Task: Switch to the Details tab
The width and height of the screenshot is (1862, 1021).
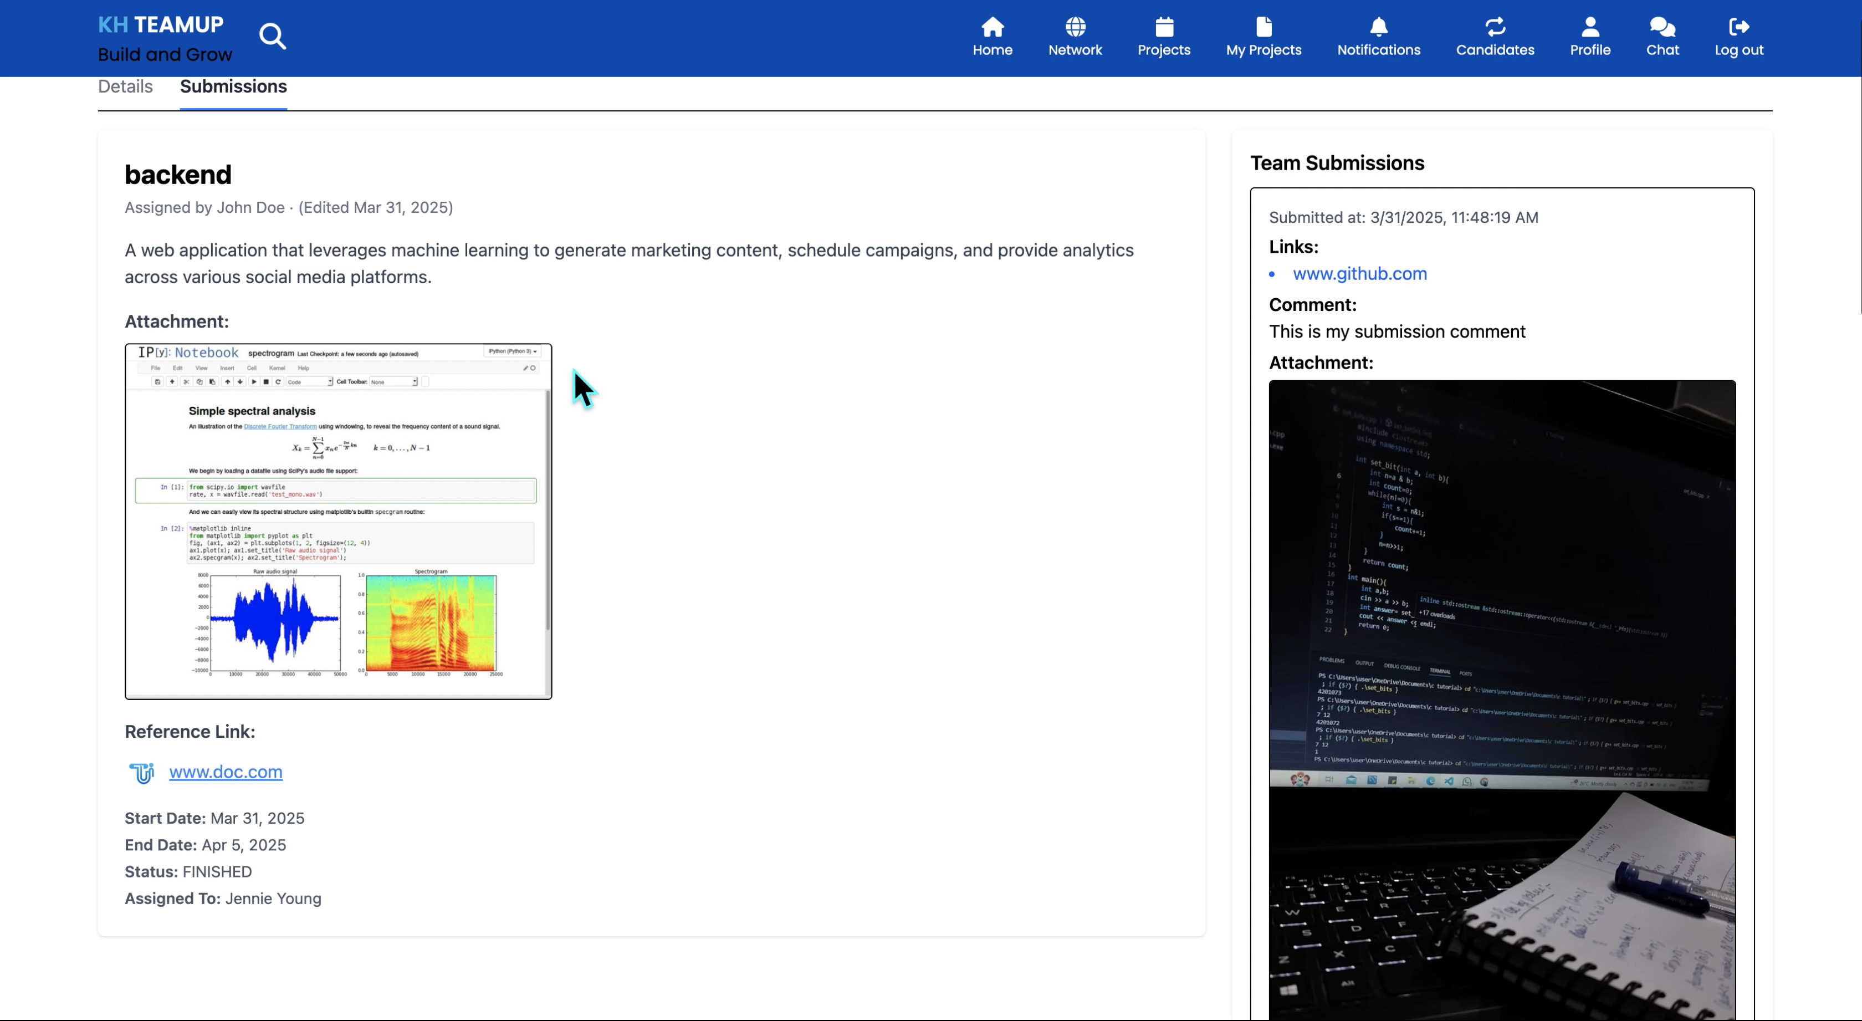Action: click(x=125, y=87)
